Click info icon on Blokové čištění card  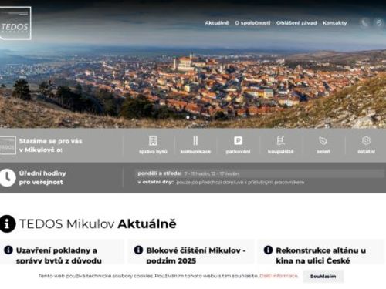pos(138,250)
